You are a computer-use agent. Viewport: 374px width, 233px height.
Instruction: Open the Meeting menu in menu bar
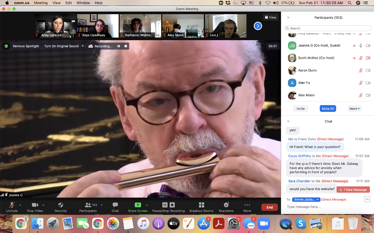pyautogui.click(x=41, y=3)
